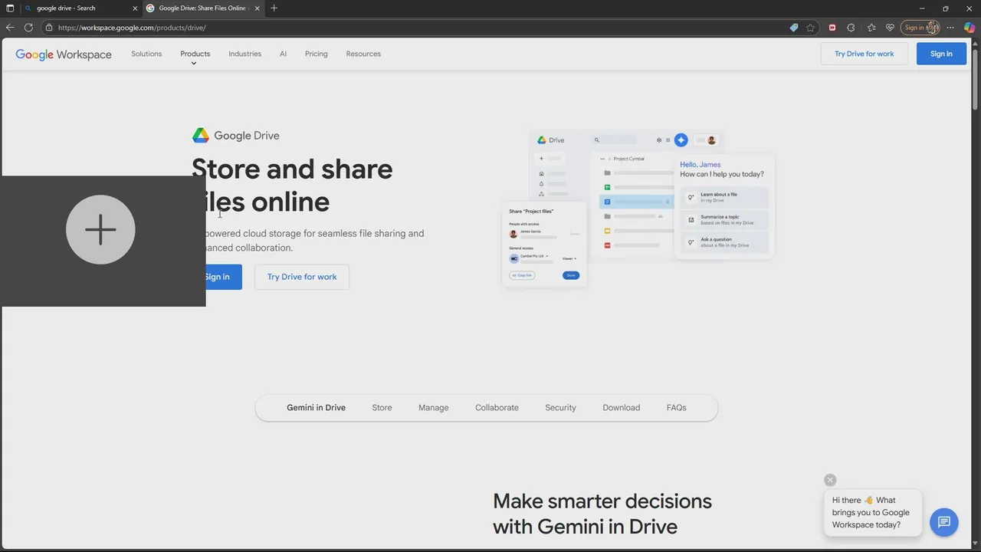The image size is (981, 552).
Task: Open the blue chat bubble button
Action: click(944, 522)
